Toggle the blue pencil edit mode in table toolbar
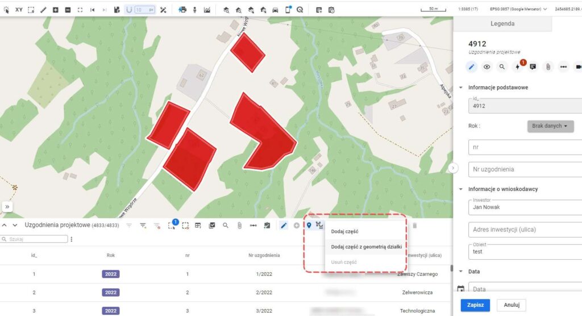 (284, 226)
